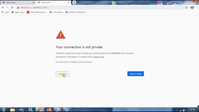Close the Agent Login tab
Screen dimensions: 199x112
(x=34, y=2)
